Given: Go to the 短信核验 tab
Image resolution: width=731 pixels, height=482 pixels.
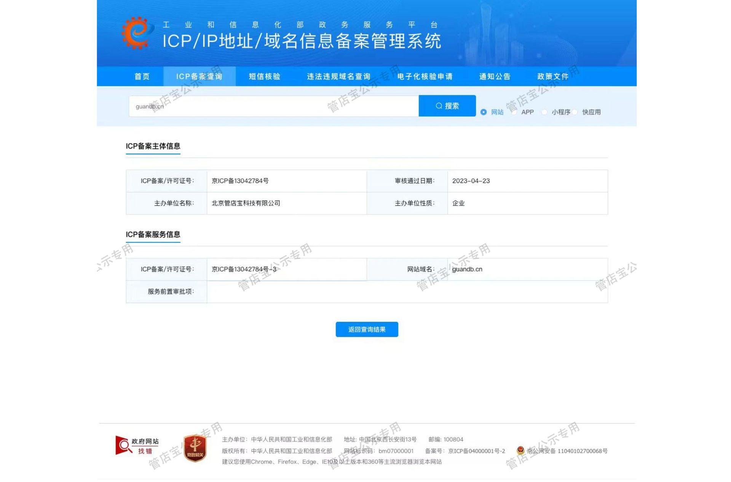Looking at the screenshot, I should (x=265, y=77).
